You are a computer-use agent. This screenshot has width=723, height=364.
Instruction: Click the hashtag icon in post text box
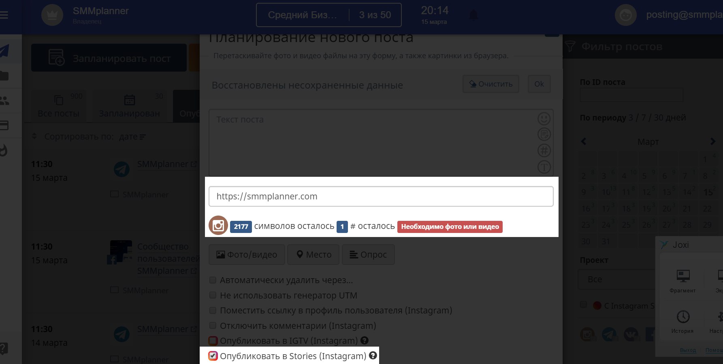click(544, 150)
